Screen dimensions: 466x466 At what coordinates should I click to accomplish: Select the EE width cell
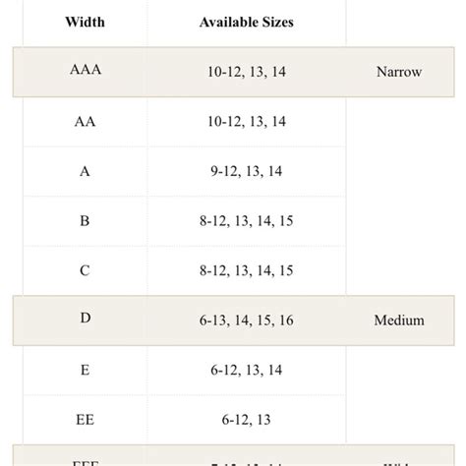(x=85, y=420)
